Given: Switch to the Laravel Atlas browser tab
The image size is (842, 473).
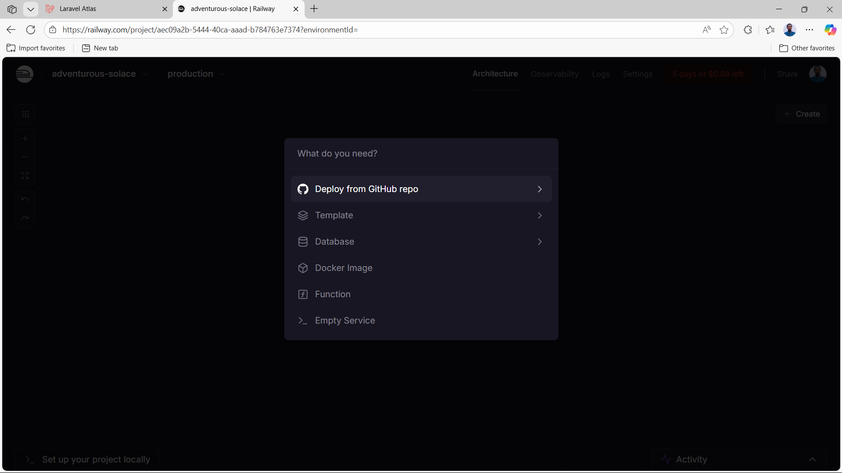Looking at the screenshot, I should point(105,9).
